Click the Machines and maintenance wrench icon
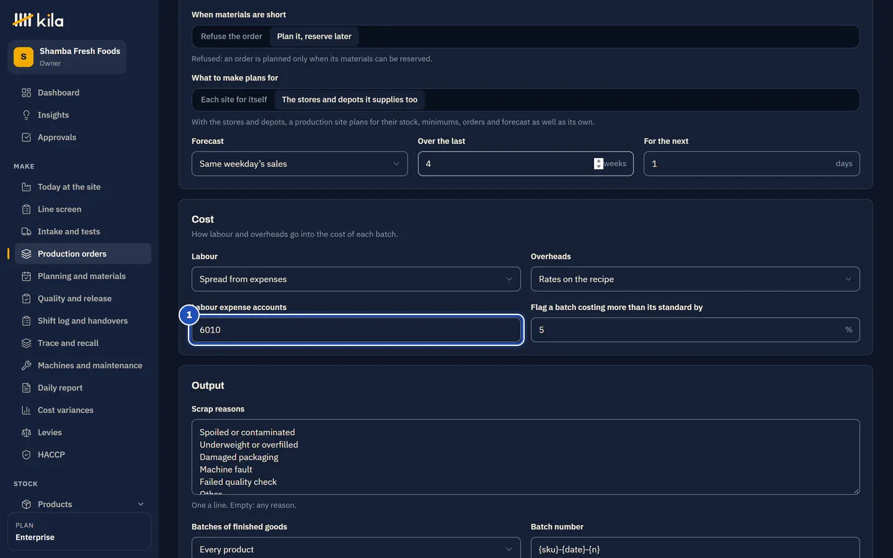 click(x=26, y=365)
